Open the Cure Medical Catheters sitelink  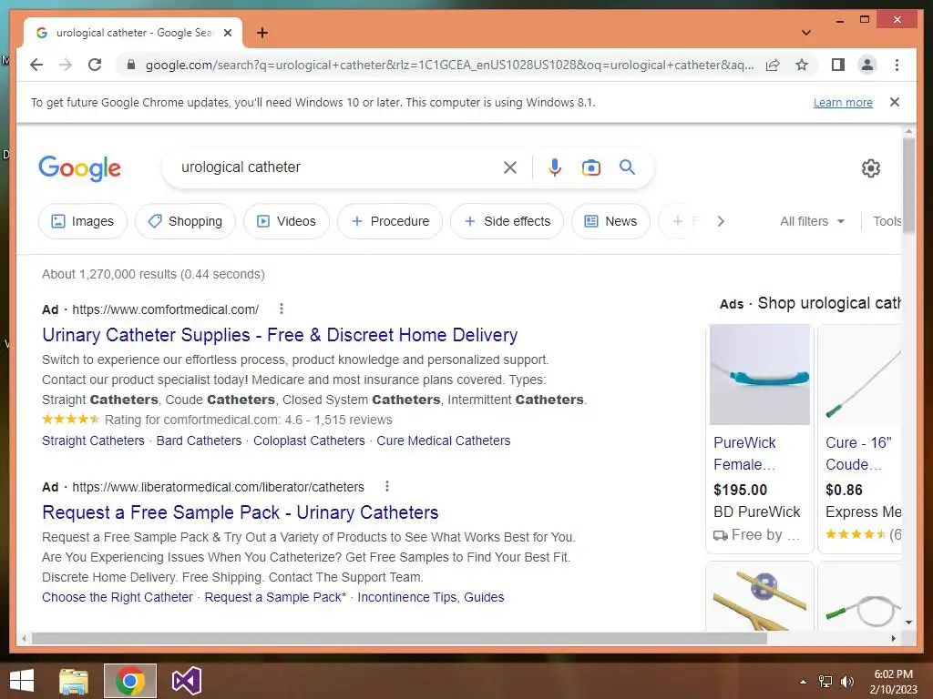tap(444, 441)
